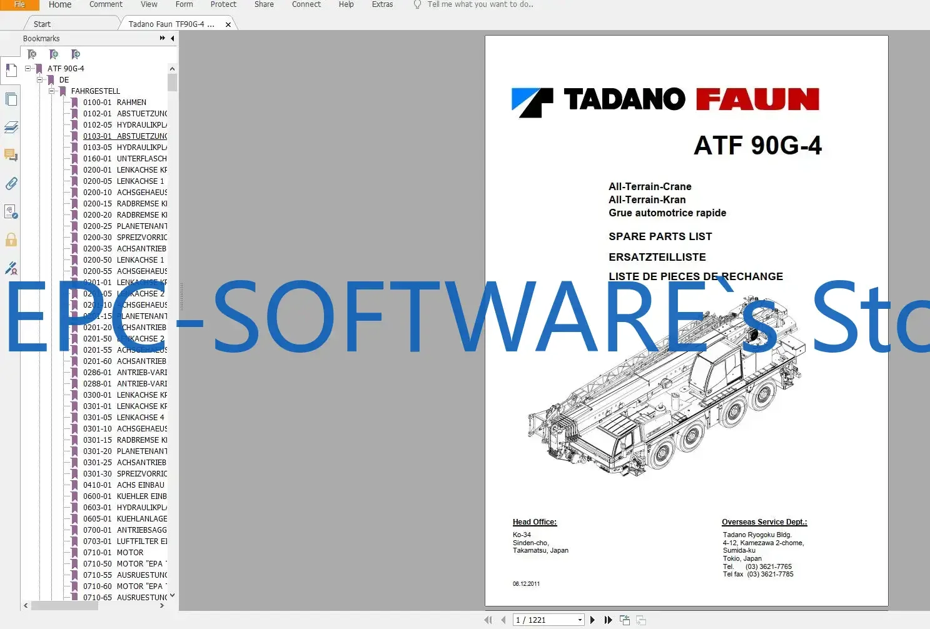This screenshot has width=930, height=629.
Task: Collapse the ATF 90G-4 root bookmark
Action: 28,68
